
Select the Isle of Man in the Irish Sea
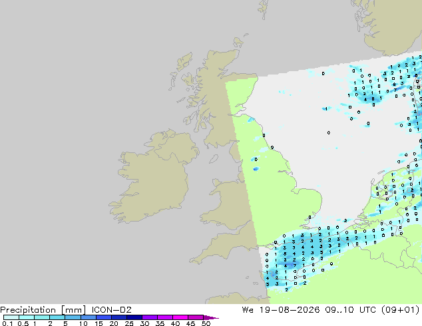pos(214,159)
